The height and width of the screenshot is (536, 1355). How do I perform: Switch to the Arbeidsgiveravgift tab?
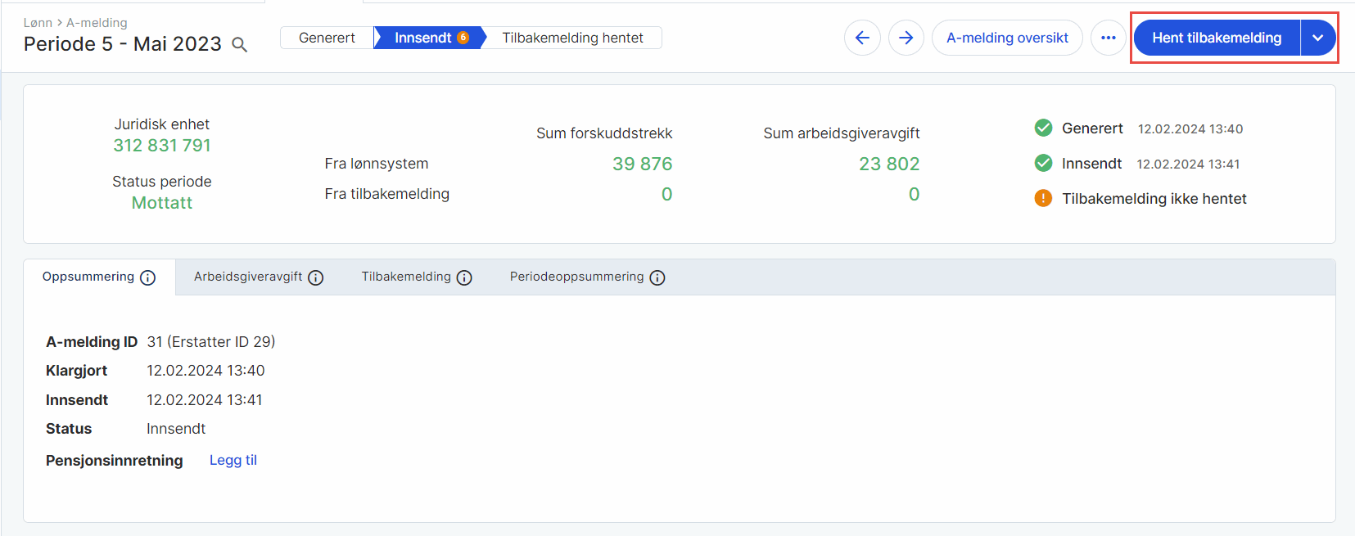coord(248,277)
